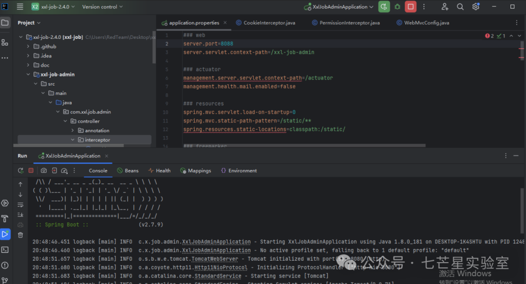526x284 pixels.
Task: Open the Health tab
Action: [159, 171]
